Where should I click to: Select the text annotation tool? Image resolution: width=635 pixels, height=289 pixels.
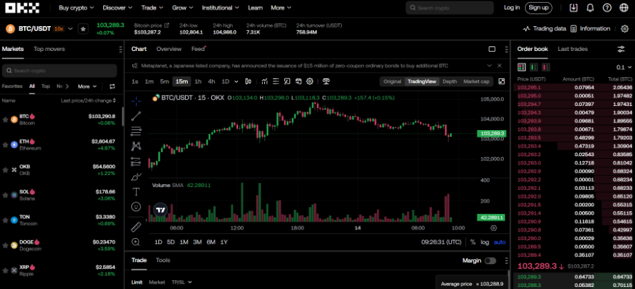pos(136,191)
